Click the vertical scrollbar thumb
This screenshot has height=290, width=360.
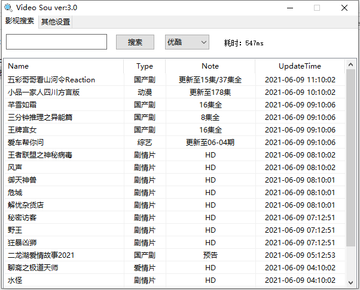coord(350,158)
